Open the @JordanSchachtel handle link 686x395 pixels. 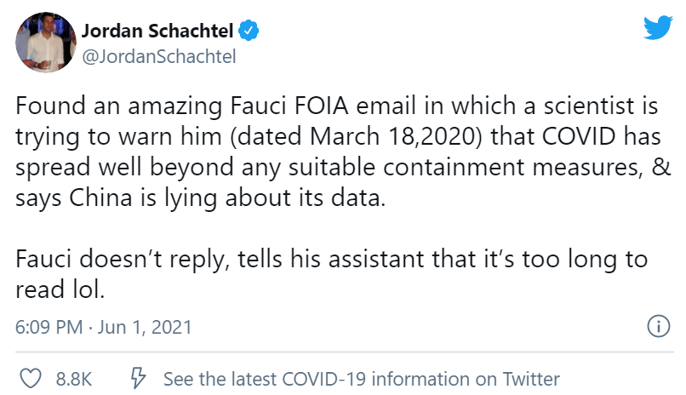click(x=157, y=57)
